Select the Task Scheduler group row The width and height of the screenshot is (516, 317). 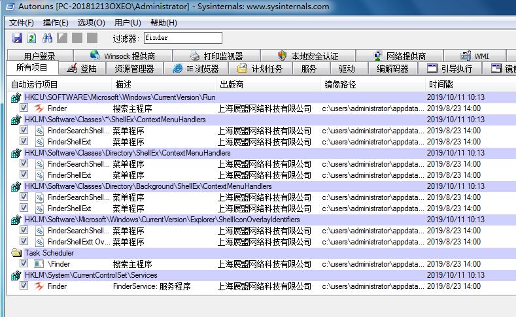[x=262, y=253]
